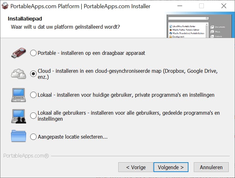Click the 'Aangepaste locatie selecteren...' label text
This screenshot has height=178, width=235.
pos(73,137)
